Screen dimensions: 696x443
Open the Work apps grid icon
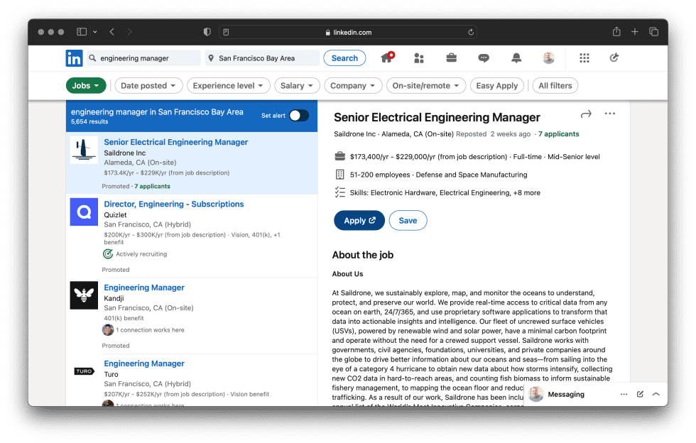[x=584, y=58]
